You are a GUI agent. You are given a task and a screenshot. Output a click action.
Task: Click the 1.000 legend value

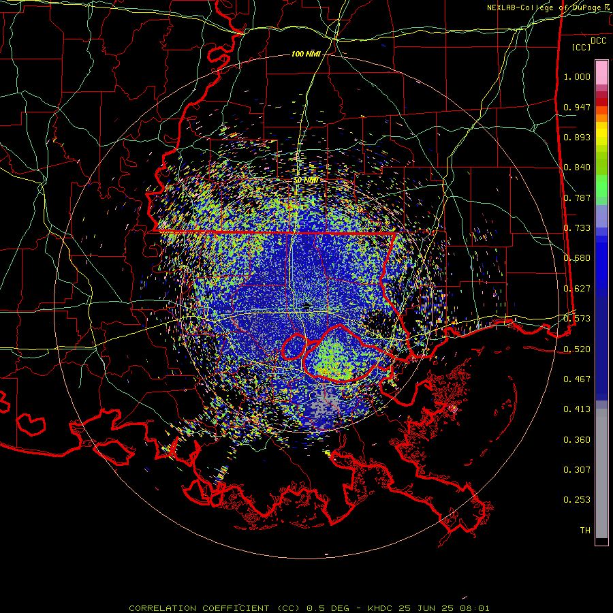(x=577, y=76)
